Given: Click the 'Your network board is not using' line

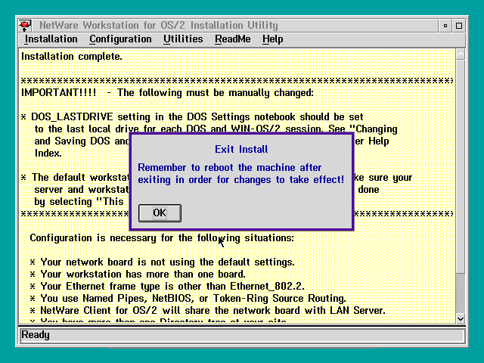Looking at the screenshot, I should [163, 262].
